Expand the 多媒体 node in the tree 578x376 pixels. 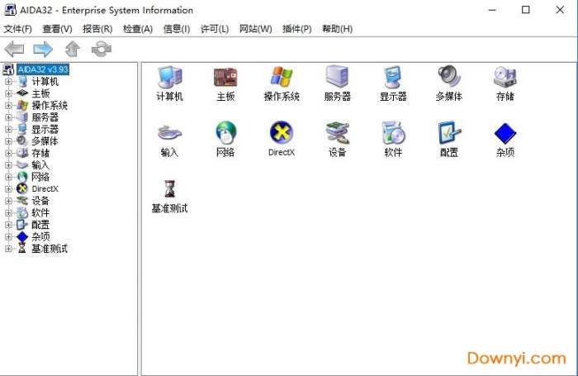[x=8, y=141]
